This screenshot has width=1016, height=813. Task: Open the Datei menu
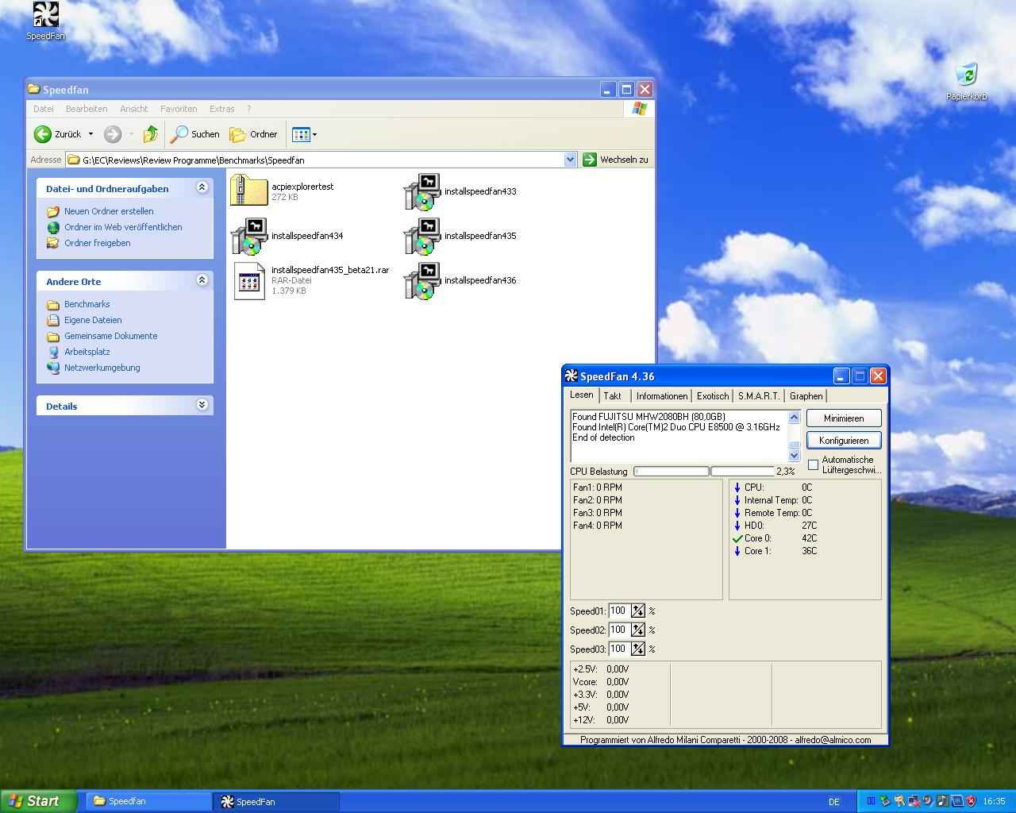(x=44, y=109)
